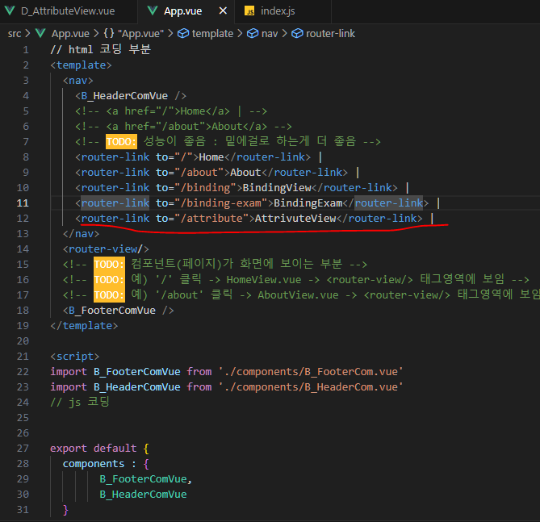Click the components key on line 28
Viewport: 540px width, 522px height.
pyautogui.click(x=94, y=464)
